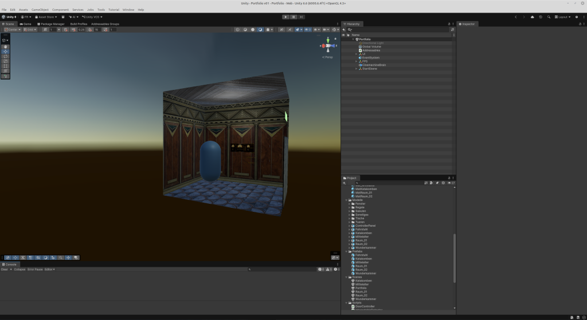
Task: Open the Layout dropdown
Action: pyautogui.click(x=563, y=17)
